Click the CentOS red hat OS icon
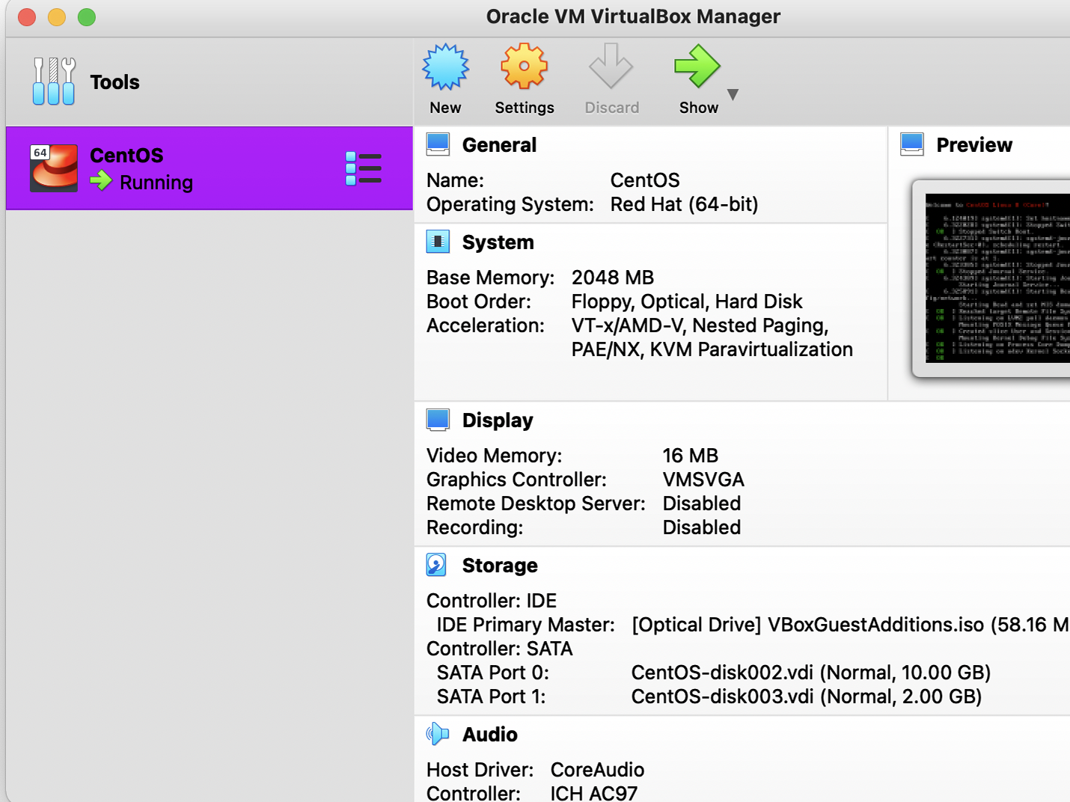 [54, 168]
